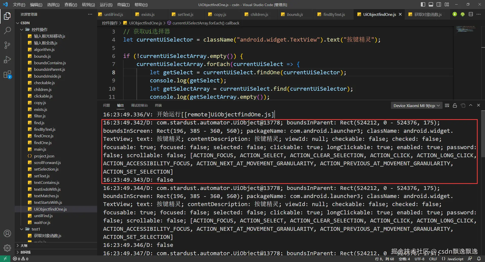Screen dimensions: 485x262
Task: Split the editor to the right
Action: (x=471, y=14)
